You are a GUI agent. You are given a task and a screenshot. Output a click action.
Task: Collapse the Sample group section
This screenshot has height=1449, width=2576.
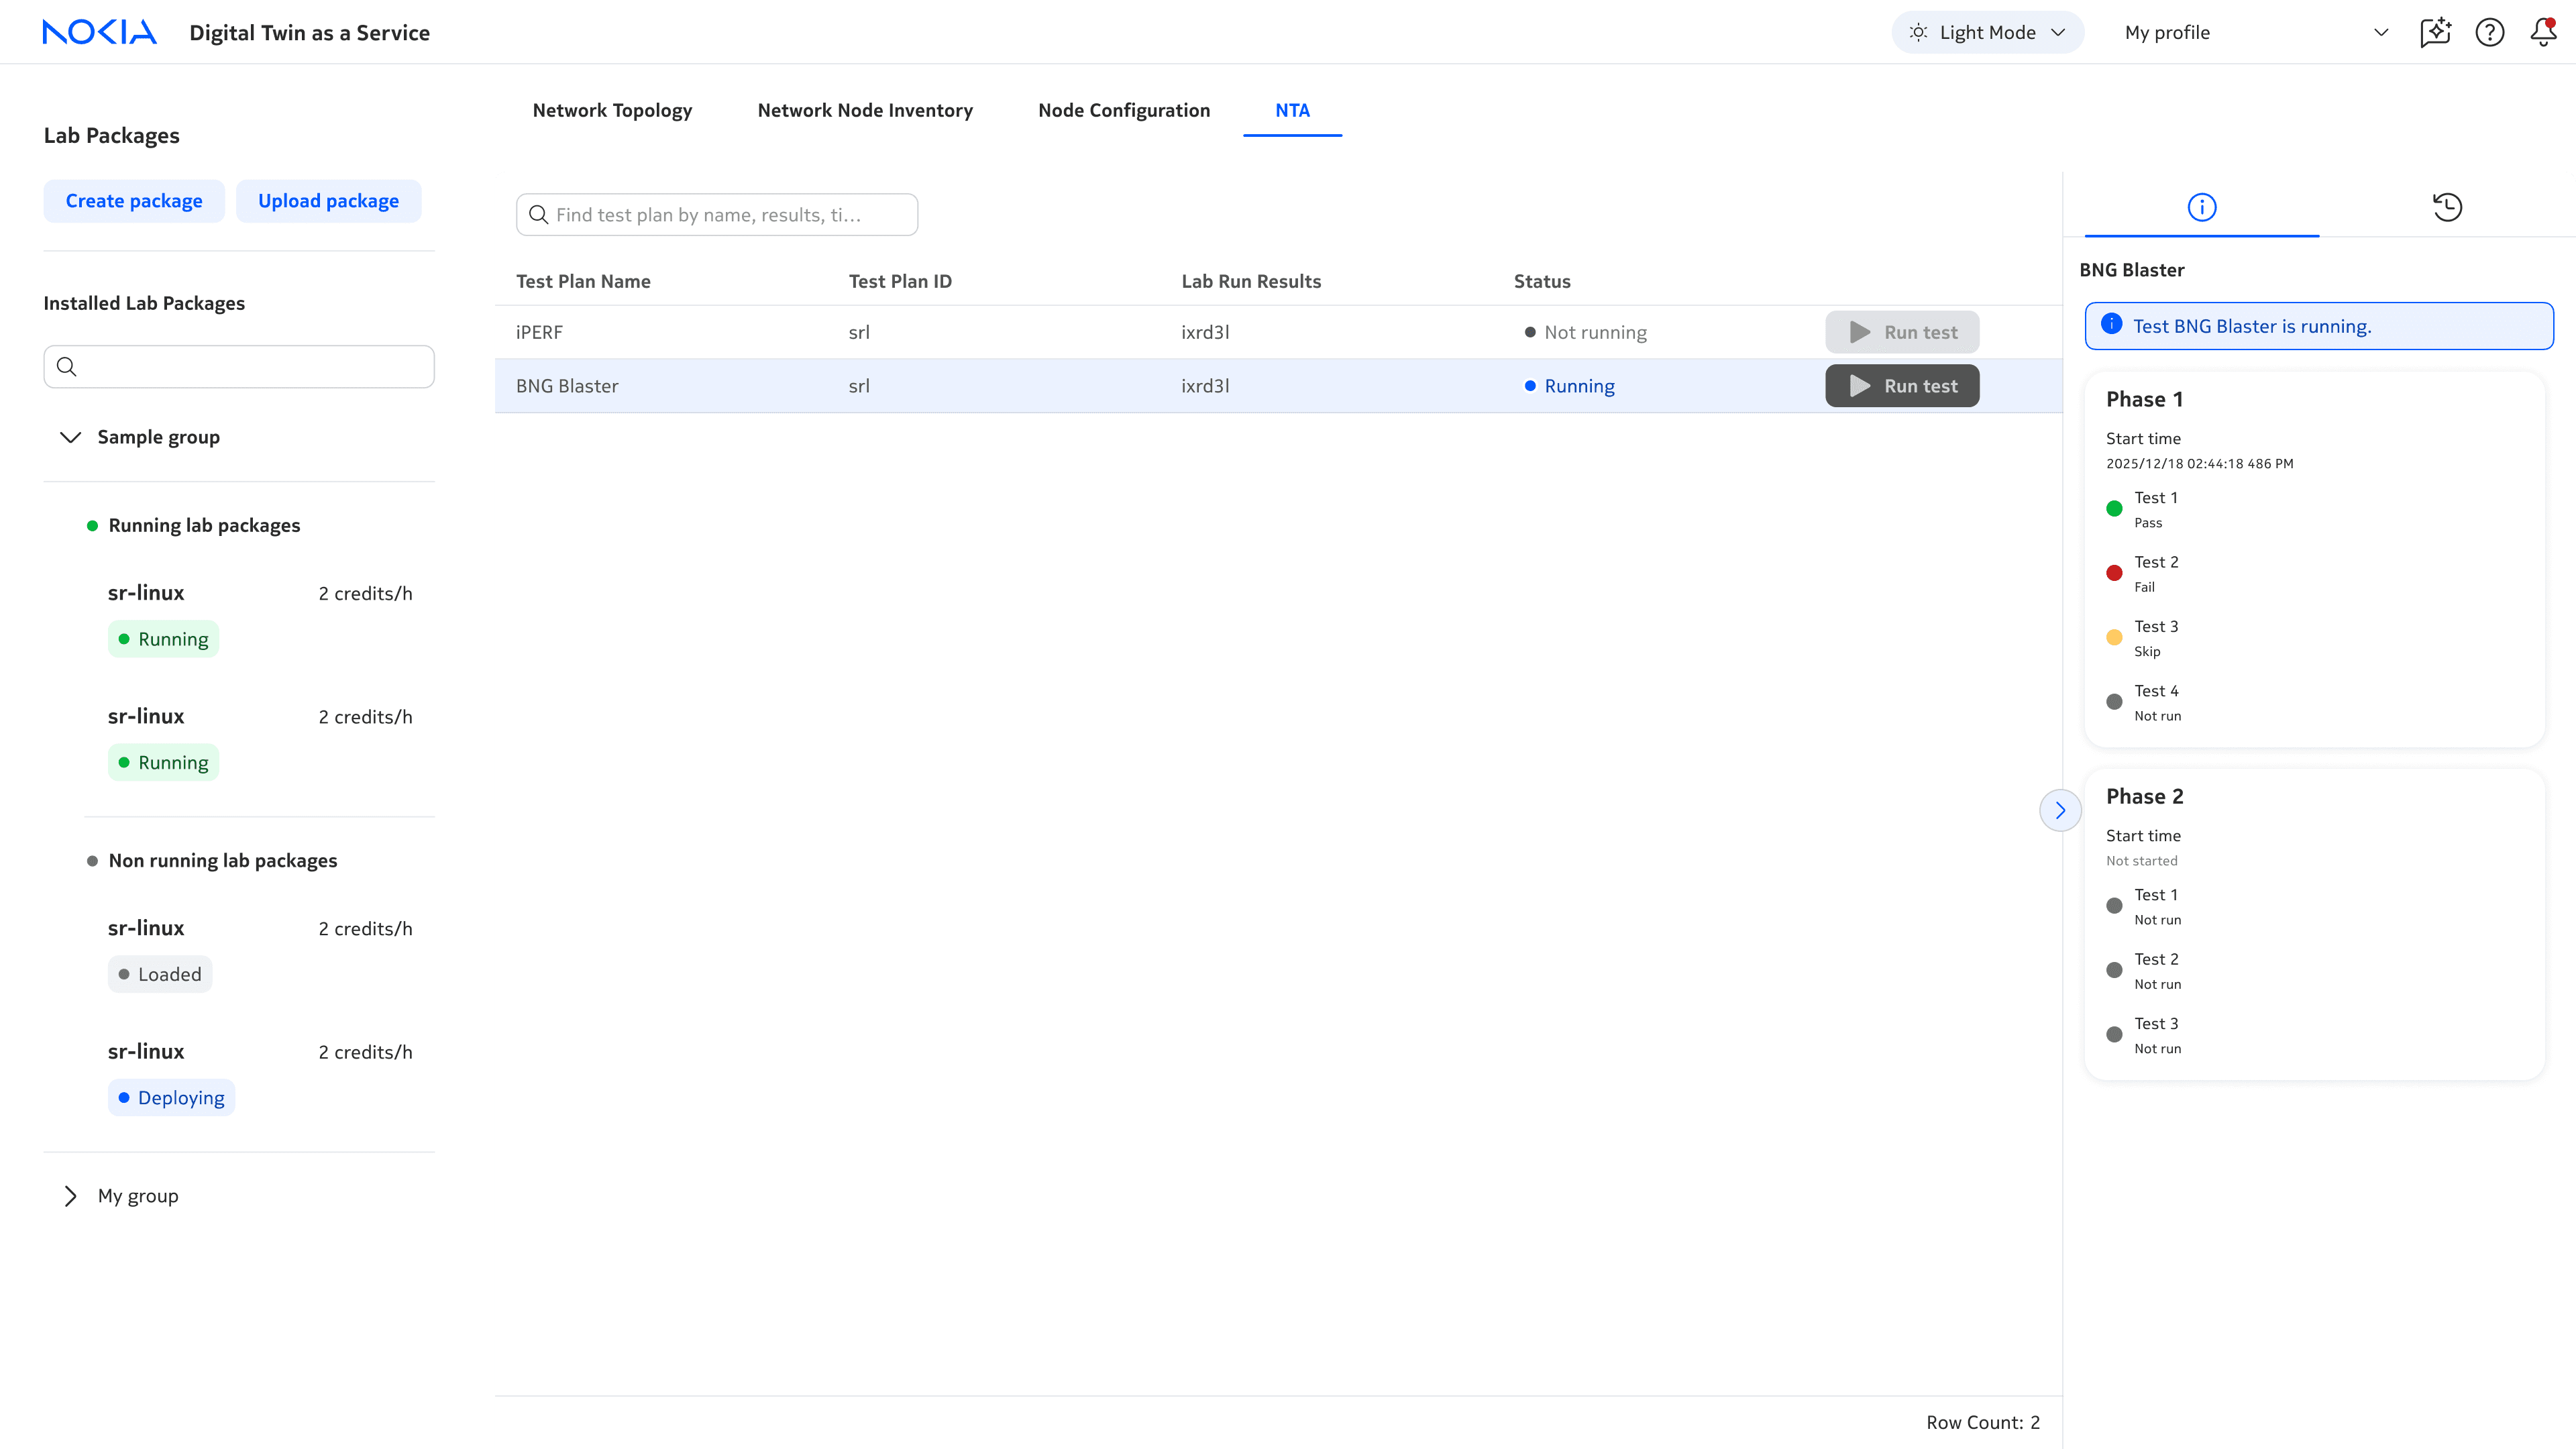pos(70,437)
